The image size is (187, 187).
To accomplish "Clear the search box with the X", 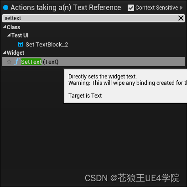I will point(181,18).
